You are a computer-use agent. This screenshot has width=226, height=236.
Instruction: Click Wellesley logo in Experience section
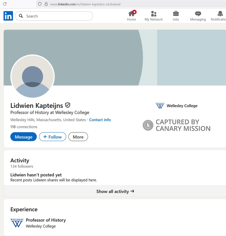tap(17, 223)
